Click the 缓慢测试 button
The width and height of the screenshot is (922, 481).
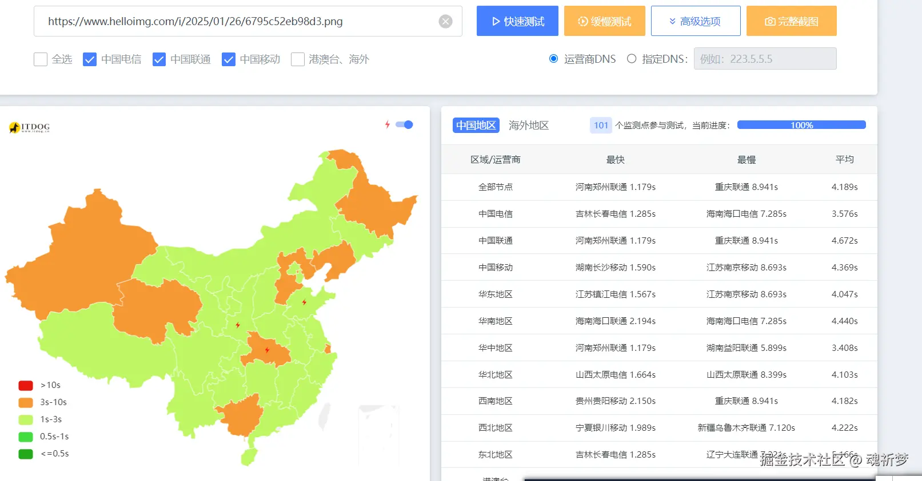[x=605, y=21]
